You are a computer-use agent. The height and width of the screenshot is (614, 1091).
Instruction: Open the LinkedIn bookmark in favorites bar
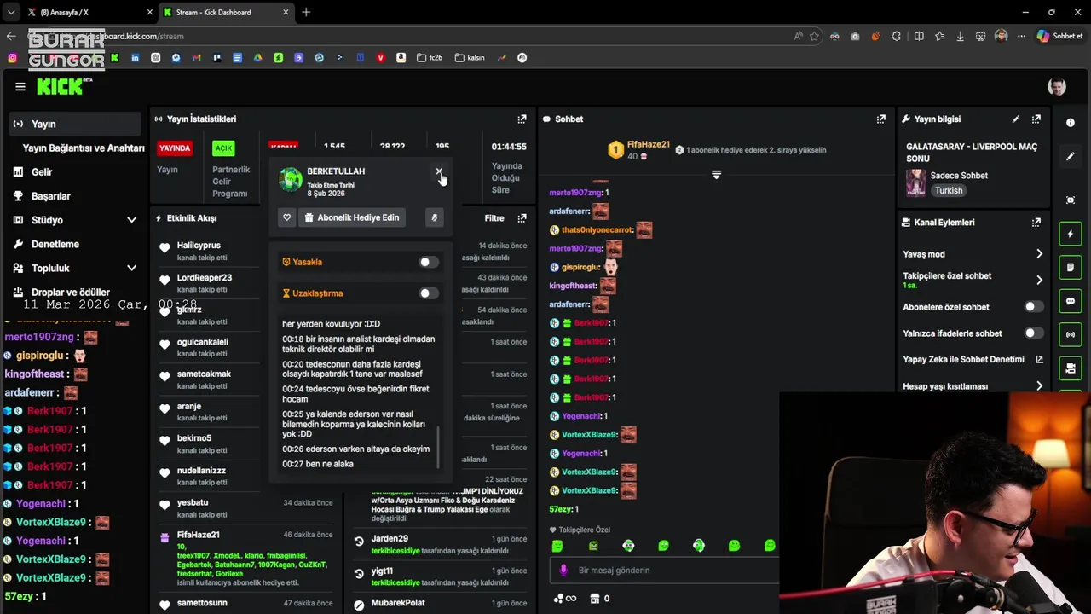point(135,58)
